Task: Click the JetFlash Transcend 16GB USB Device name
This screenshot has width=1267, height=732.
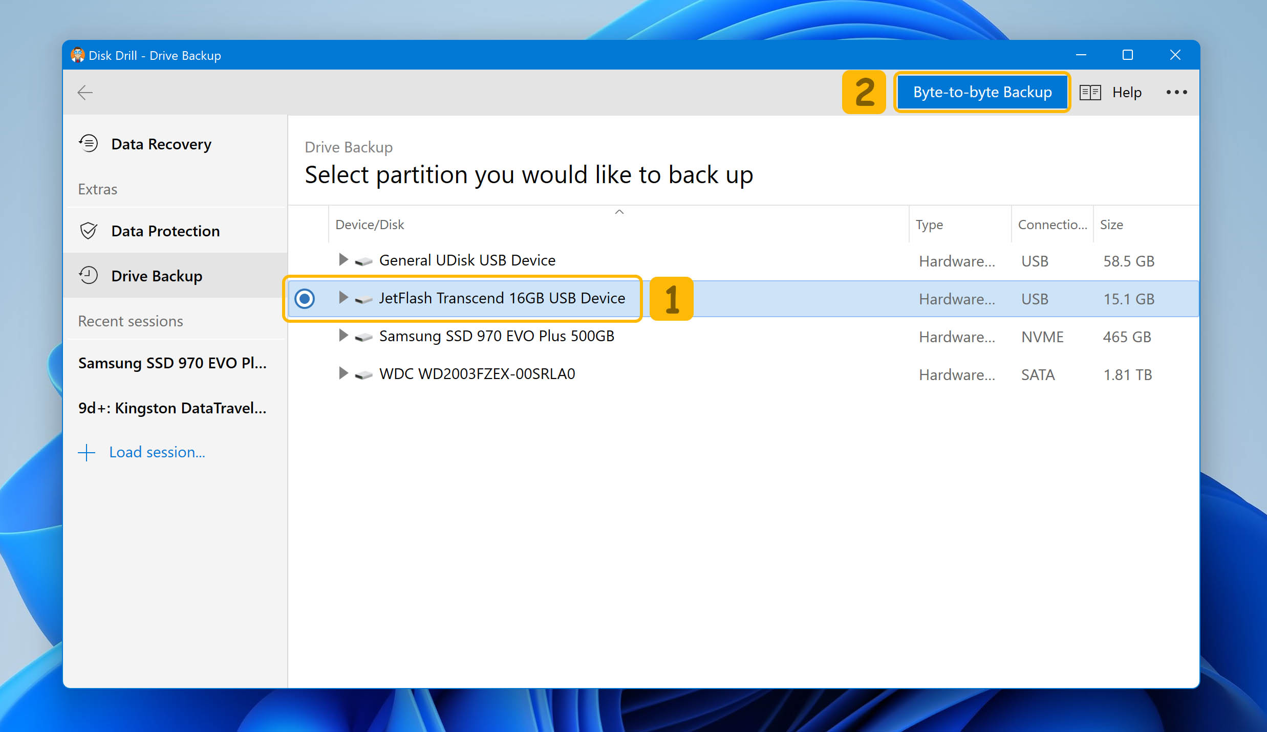Action: click(x=502, y=298)
